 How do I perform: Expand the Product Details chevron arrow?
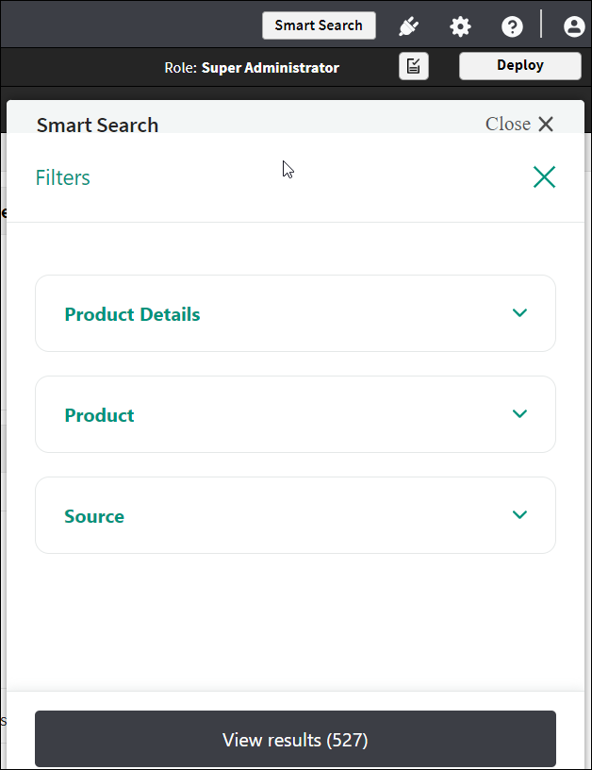pos(519,313)
